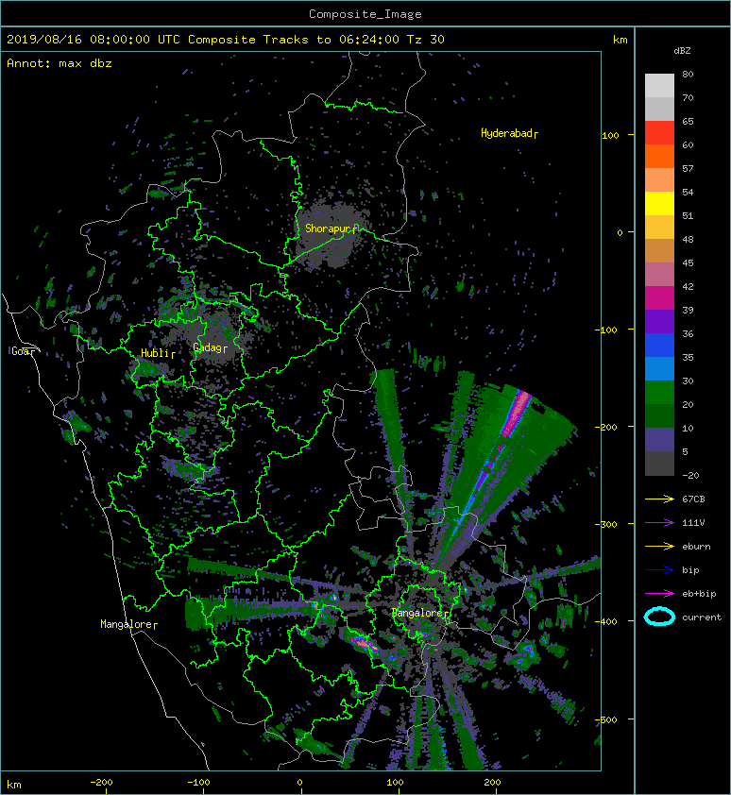Choose the dark gray 5 to -20 band

click(x=659, y=463)
